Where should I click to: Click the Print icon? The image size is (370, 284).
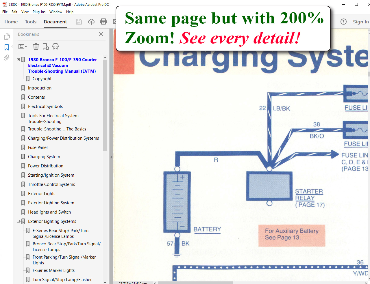(103, 22)
